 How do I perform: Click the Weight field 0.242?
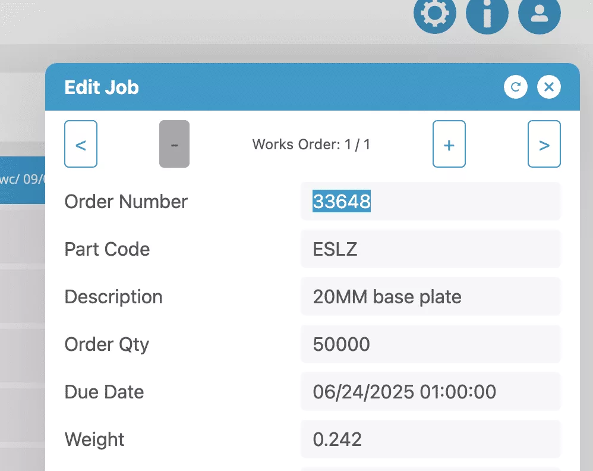(430, 439)
